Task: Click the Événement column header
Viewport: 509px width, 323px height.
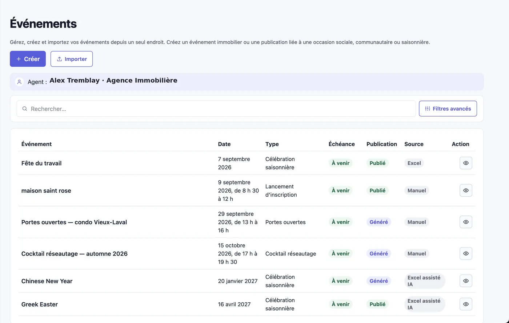Action: pos(36,144)
